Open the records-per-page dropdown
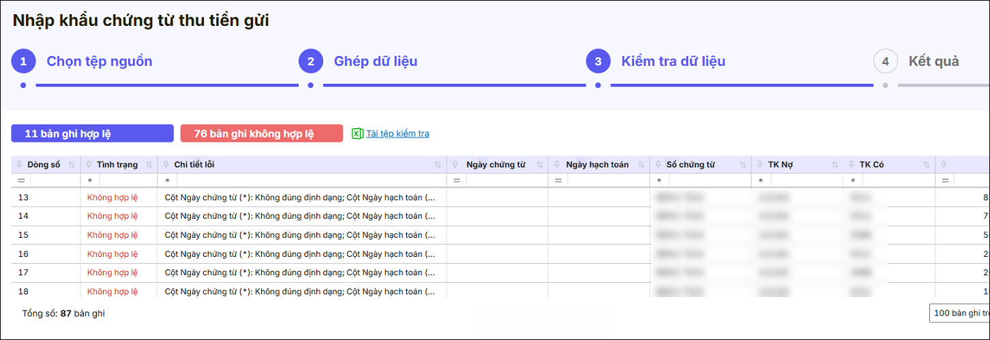 959,313
